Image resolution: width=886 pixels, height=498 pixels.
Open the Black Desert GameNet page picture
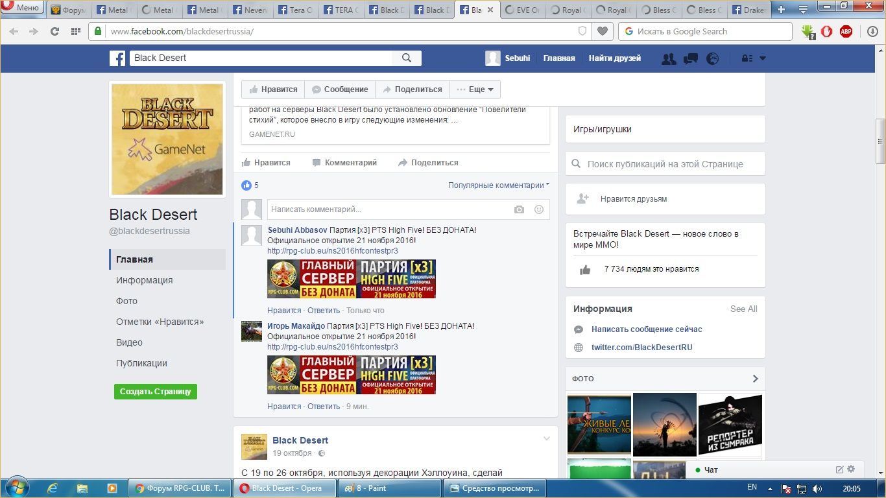click(x=167, y=139)
